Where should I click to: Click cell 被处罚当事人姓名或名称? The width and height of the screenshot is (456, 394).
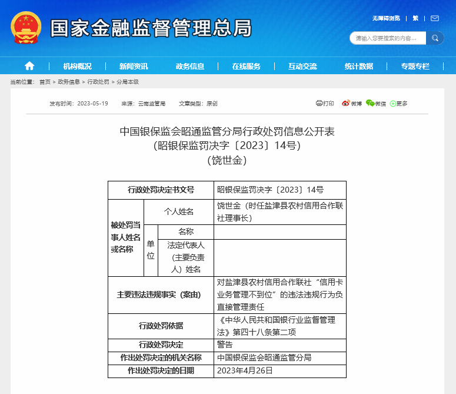tap(126, 237)
